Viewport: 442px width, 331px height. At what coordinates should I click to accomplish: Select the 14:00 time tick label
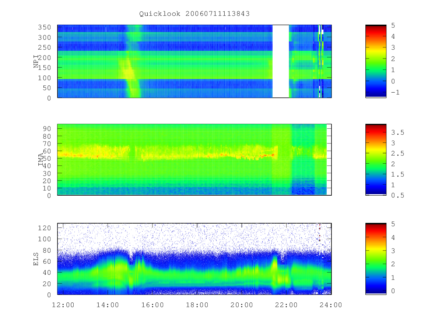[x=108, y=305]
